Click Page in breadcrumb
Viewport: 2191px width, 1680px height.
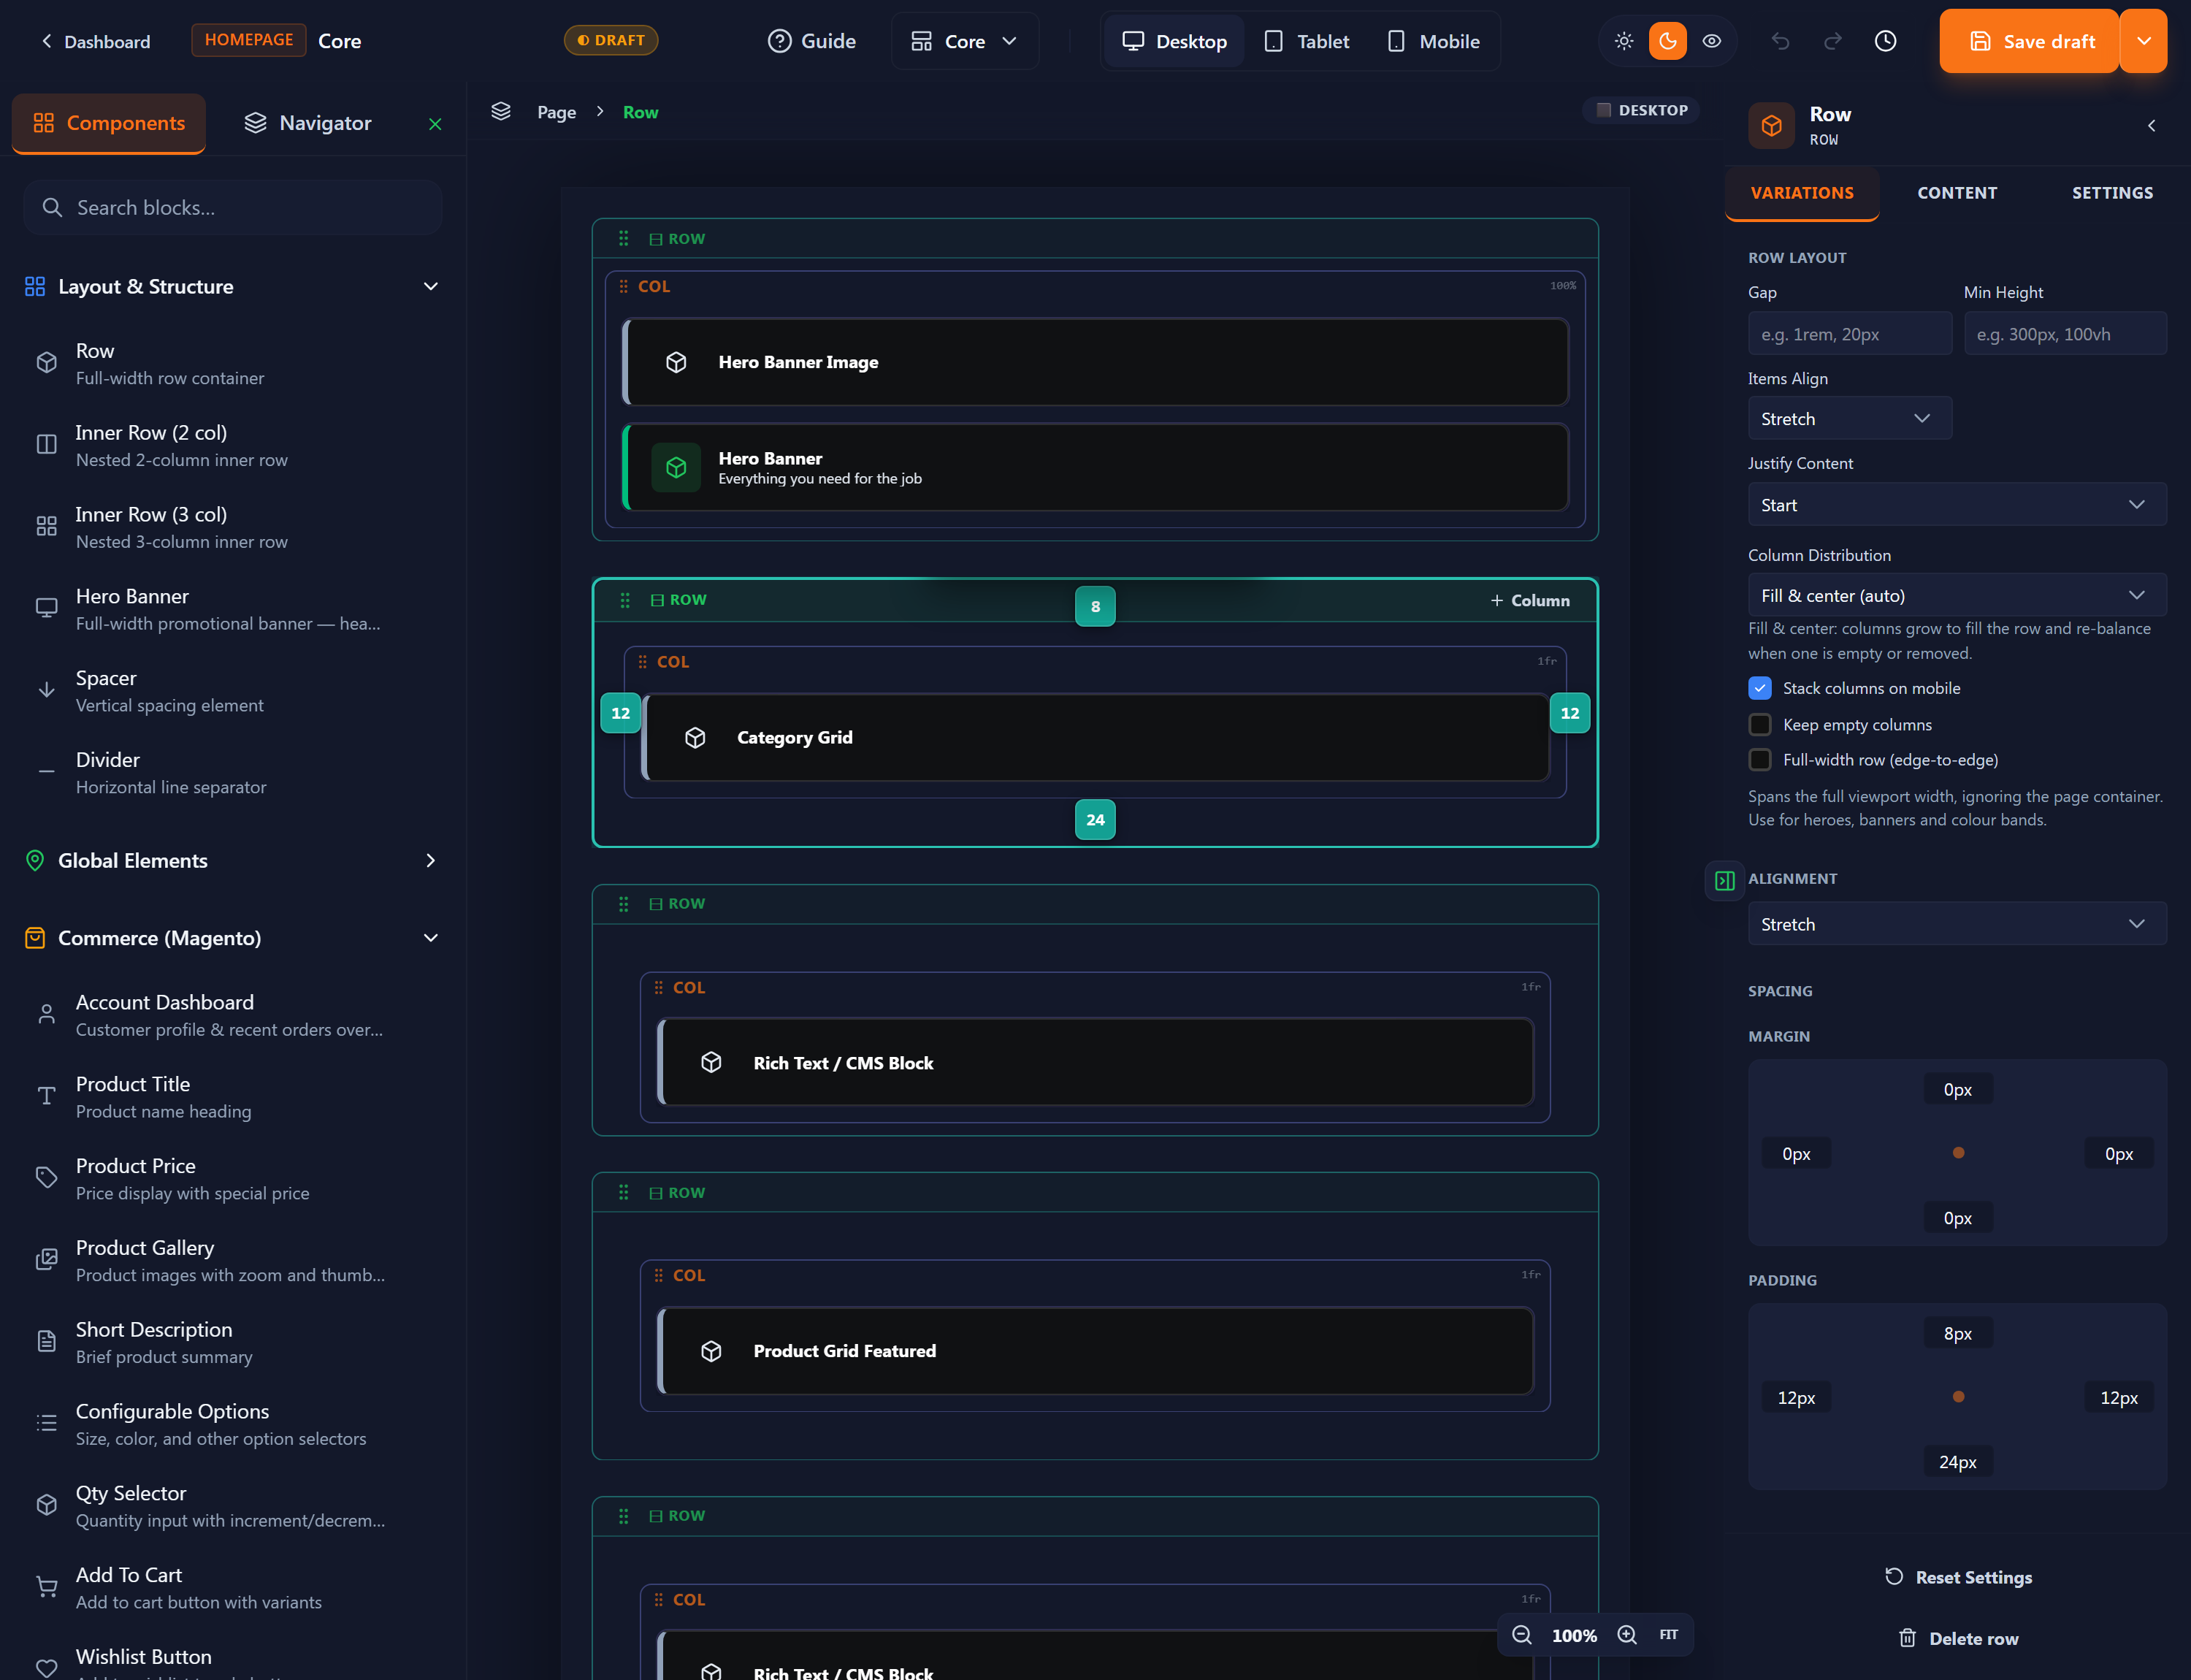556,112
